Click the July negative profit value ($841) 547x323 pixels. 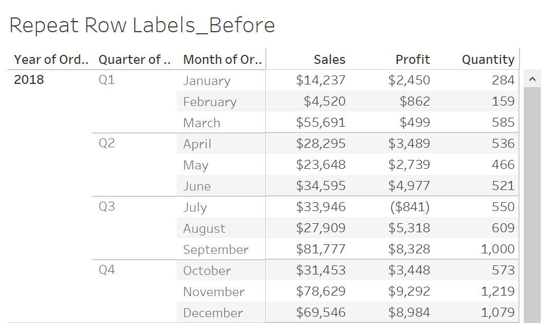point(410,206)
